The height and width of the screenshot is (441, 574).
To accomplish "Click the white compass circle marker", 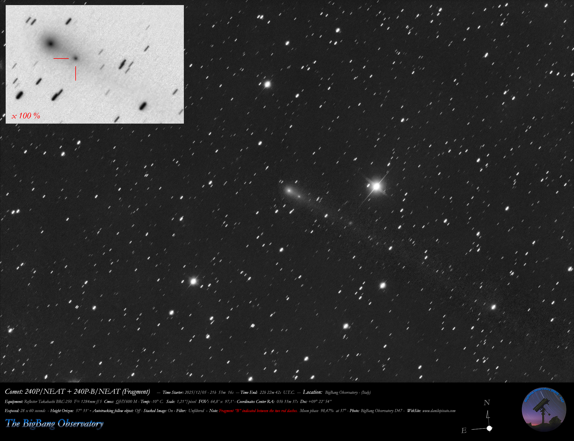I will [489, 428].
